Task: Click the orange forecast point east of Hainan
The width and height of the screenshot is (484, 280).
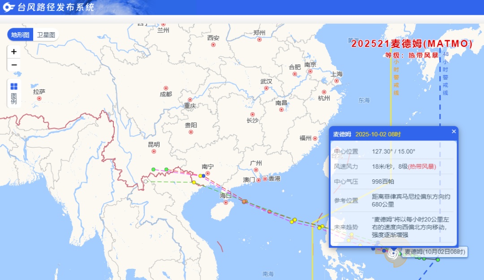Action: click(x=244, y=202)
